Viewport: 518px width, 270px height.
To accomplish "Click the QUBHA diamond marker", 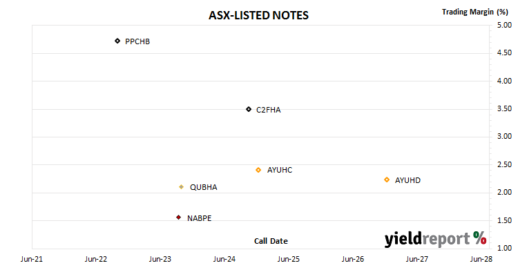I will click(181, 187).
